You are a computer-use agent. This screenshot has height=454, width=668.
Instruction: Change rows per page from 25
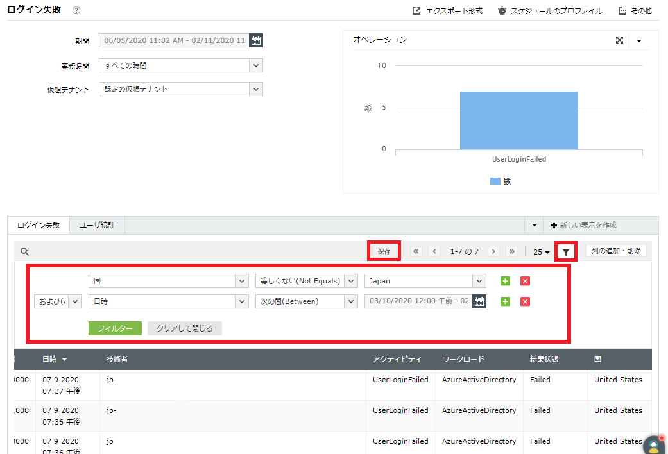tap(541, 252)
